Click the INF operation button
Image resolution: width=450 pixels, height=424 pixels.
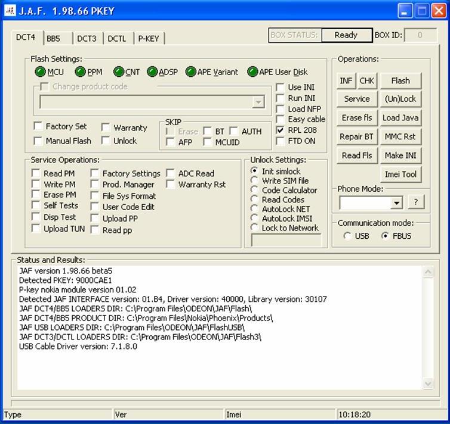[x=346, y=81]
